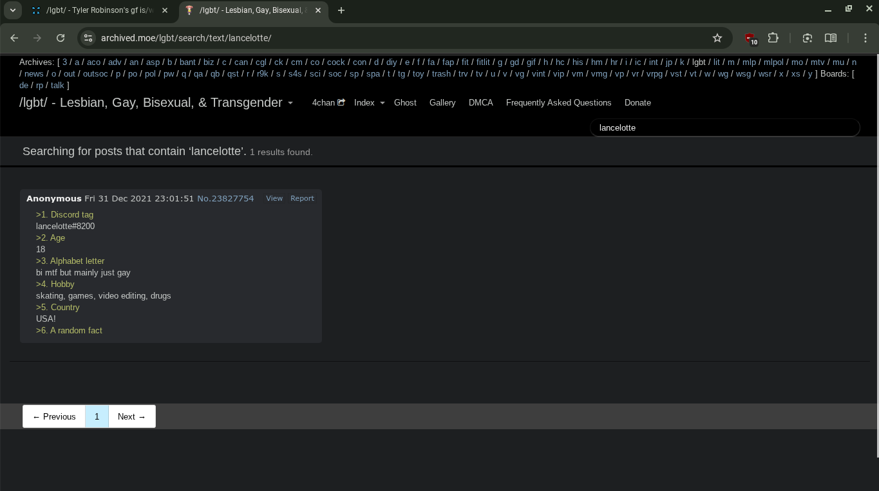Toggle reading mode side panel icon
The height and width of the screenshot is (491, 879).
click(x=831, y=38)
